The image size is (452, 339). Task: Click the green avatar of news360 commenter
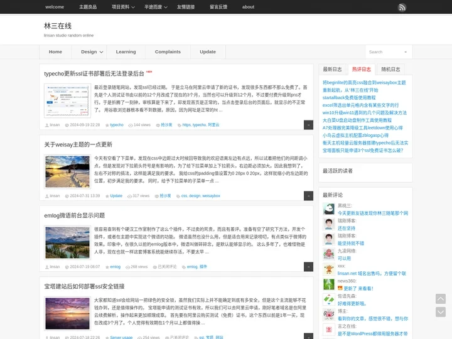click(328, 284)
